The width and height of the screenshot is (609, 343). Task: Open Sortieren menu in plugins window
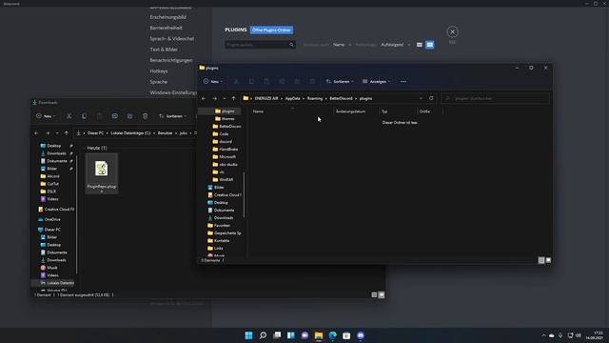click(x=340, y=82)
